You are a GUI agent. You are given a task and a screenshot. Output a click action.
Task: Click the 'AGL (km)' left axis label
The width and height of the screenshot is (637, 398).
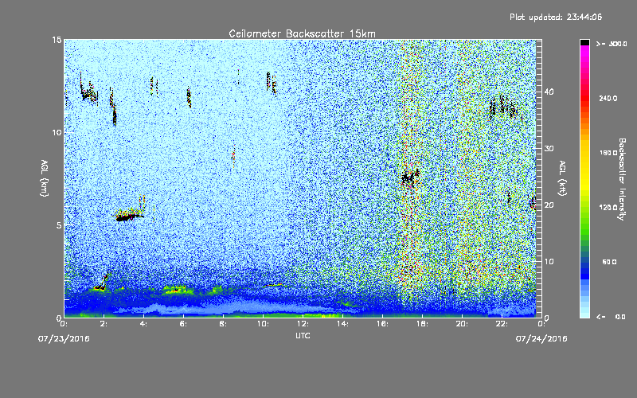(x=45, y=178)
